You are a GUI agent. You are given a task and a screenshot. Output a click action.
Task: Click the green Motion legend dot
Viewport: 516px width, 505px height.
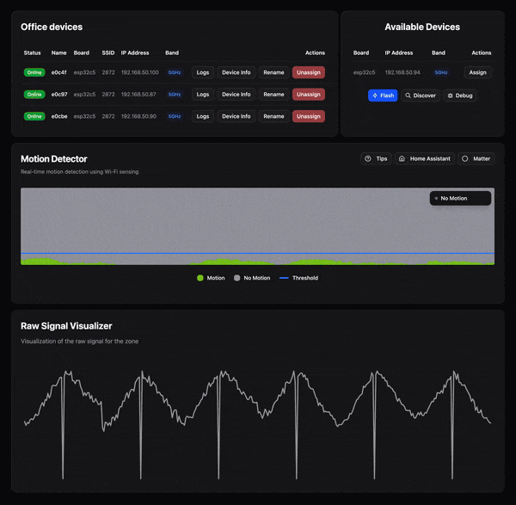[x=200, y=278]
